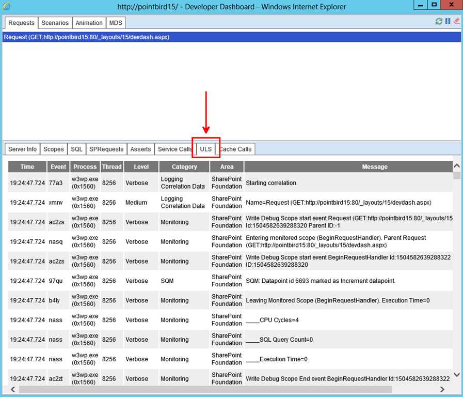Click the Medium level cell

(x=136, y=203)
